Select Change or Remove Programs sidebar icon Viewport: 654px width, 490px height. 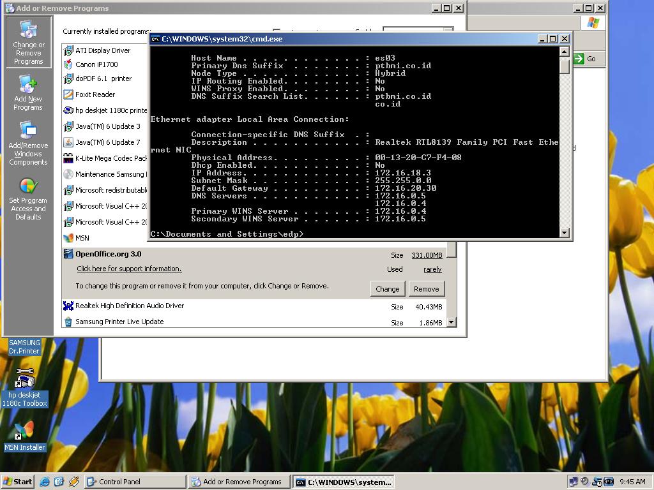pyautogui.click(x=28, y=42)
